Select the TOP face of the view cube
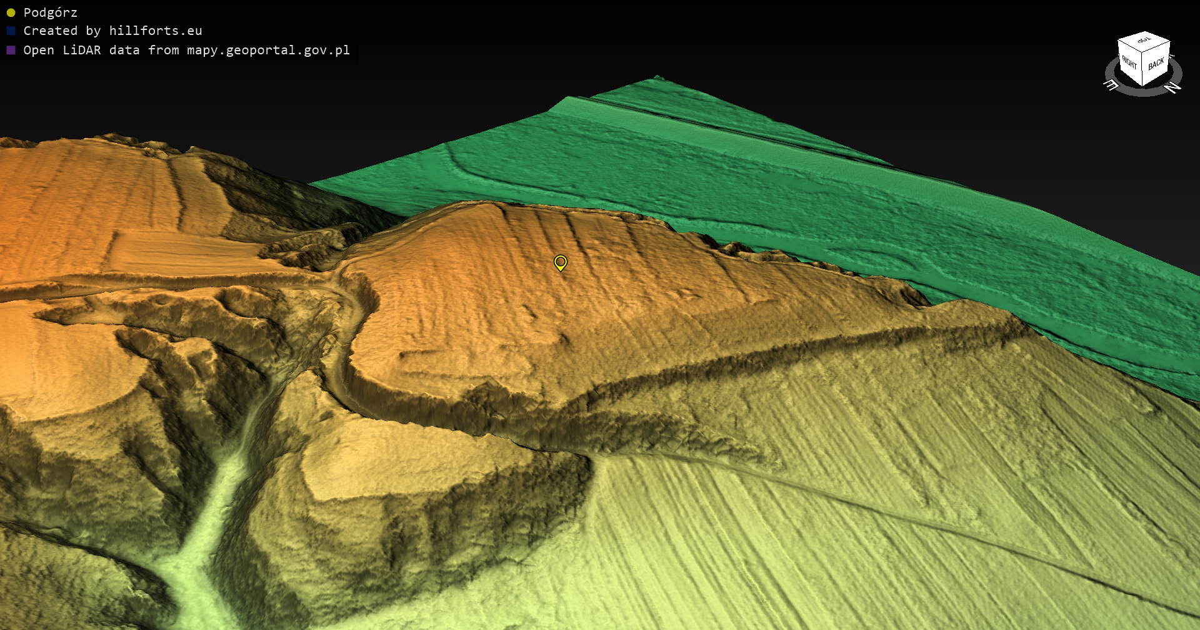Image resolution: width=1200 pixels, height=630 pixels. tap(1144, 41)
